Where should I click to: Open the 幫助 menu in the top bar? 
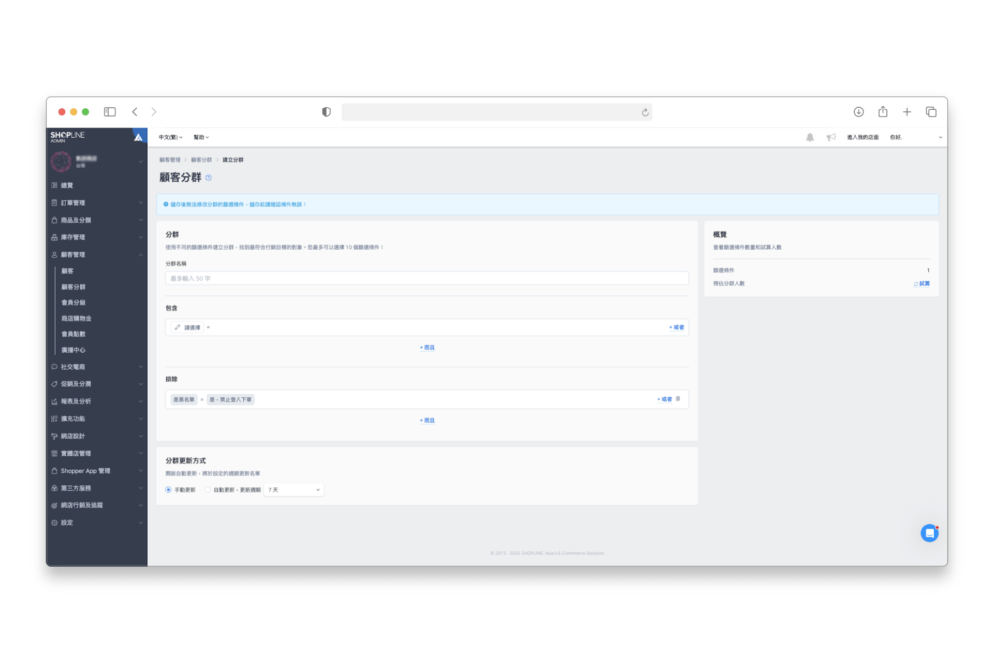[x=201, y=137]
